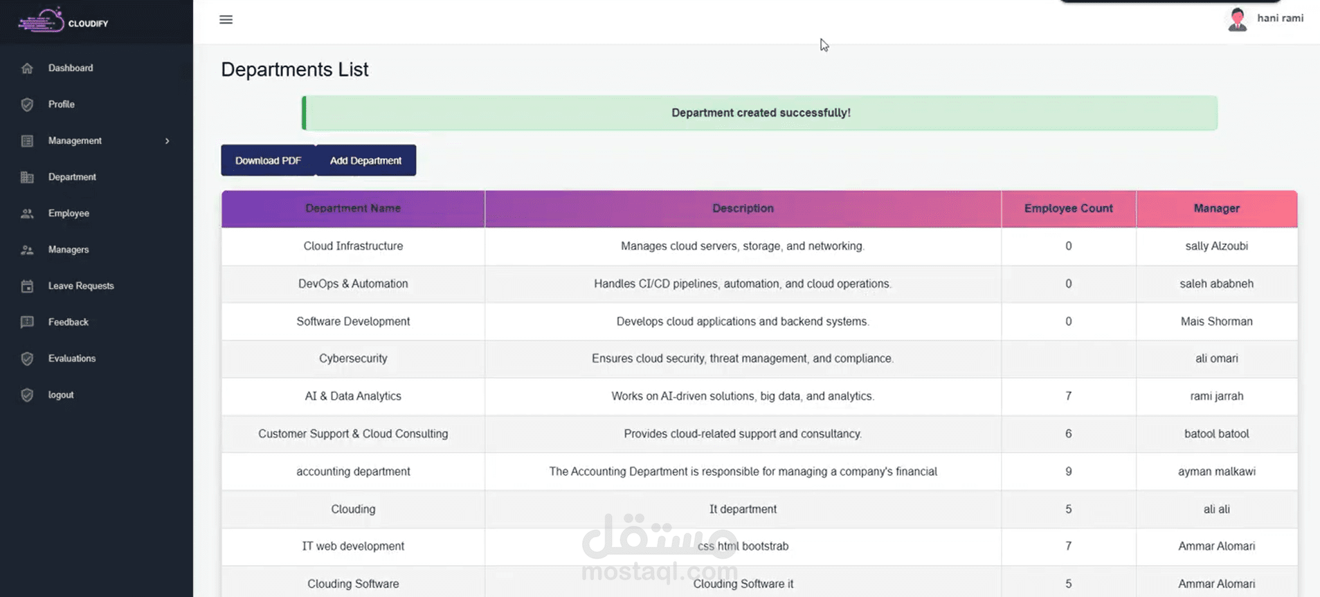The image size is (1320, 597).
Task: Select the AI & Data Analytics cell
Action: tap(353, 396)
